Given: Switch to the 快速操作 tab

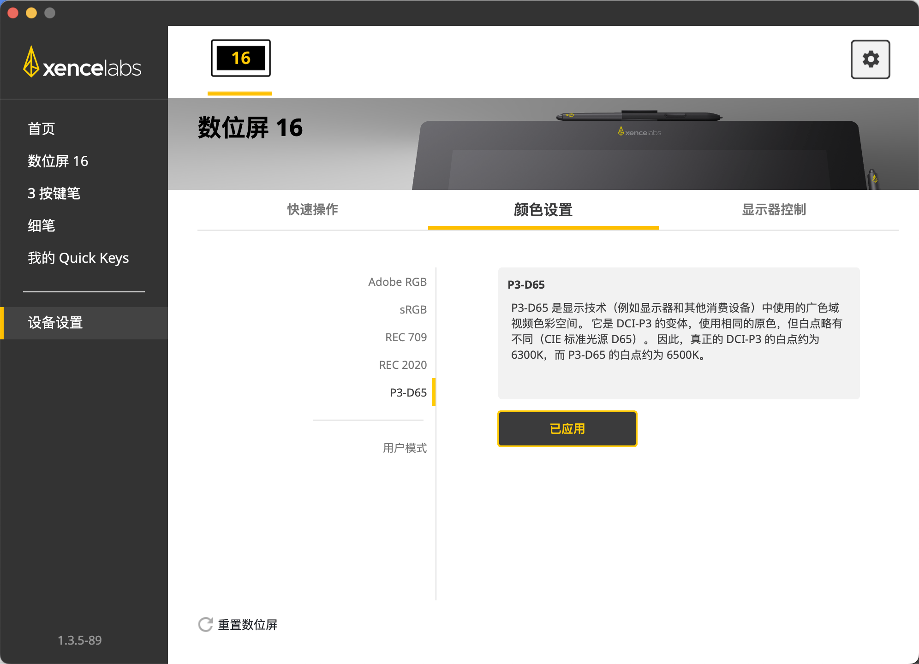Looking at the screenshot, I should [x=312, y=210].
